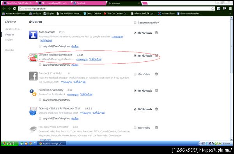
Task: Open the Thai Com Center bookmark
Action: (x=116, y=13)
